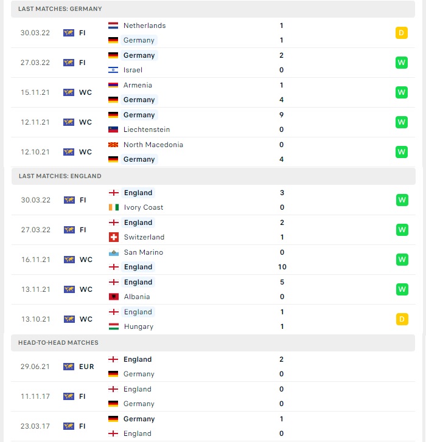Screen dimensions: 426x442
Task: Click the green W badge for San Marino match
Action: coord(402,260)
